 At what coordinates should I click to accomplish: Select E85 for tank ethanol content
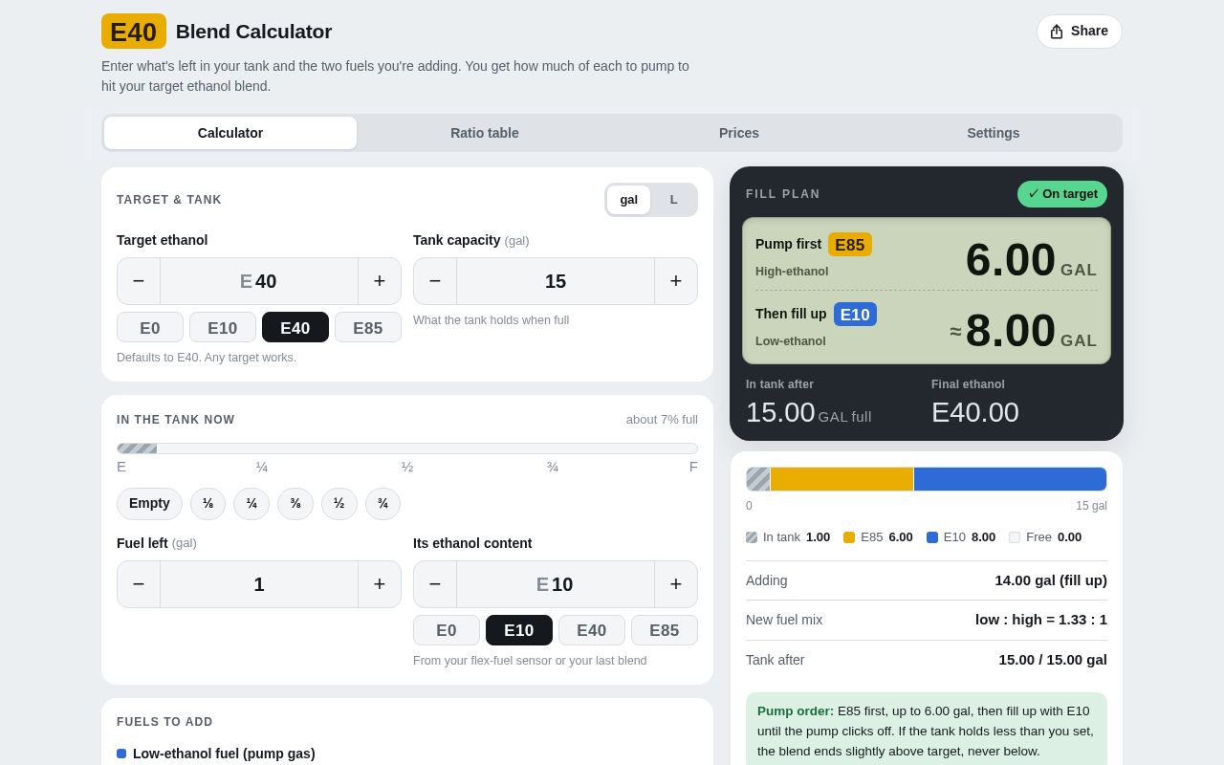coord(665,630)
